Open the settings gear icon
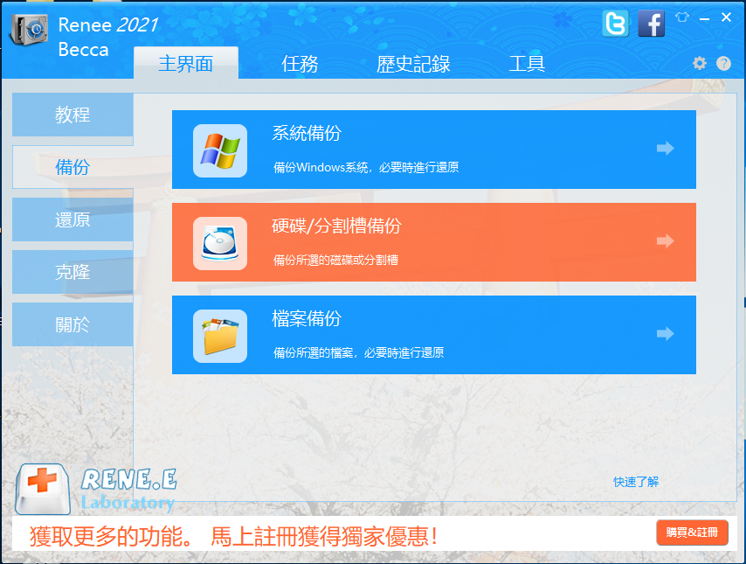 (700, 63)
